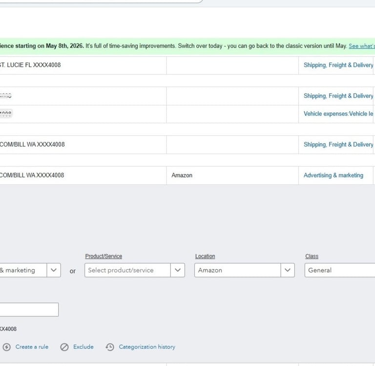Image resolution: width=375 pixels, height=366 pixels.
Task: Select the Amazon payee cell
Action: point(232,176)
